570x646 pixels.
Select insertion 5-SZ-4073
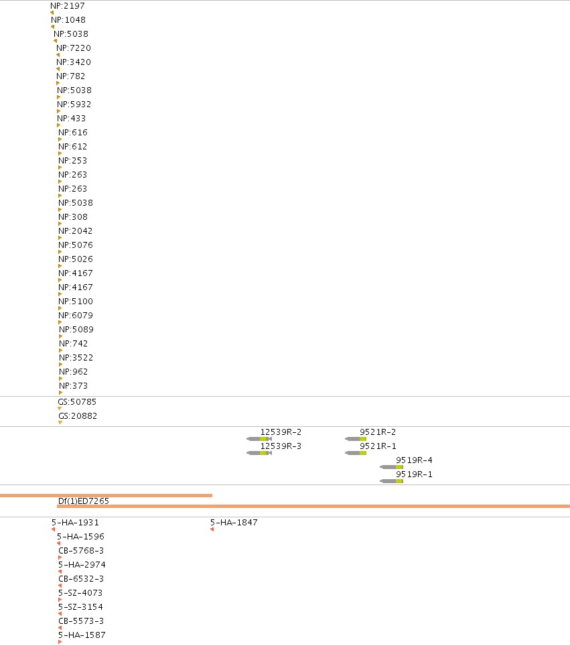click(80, 593)
